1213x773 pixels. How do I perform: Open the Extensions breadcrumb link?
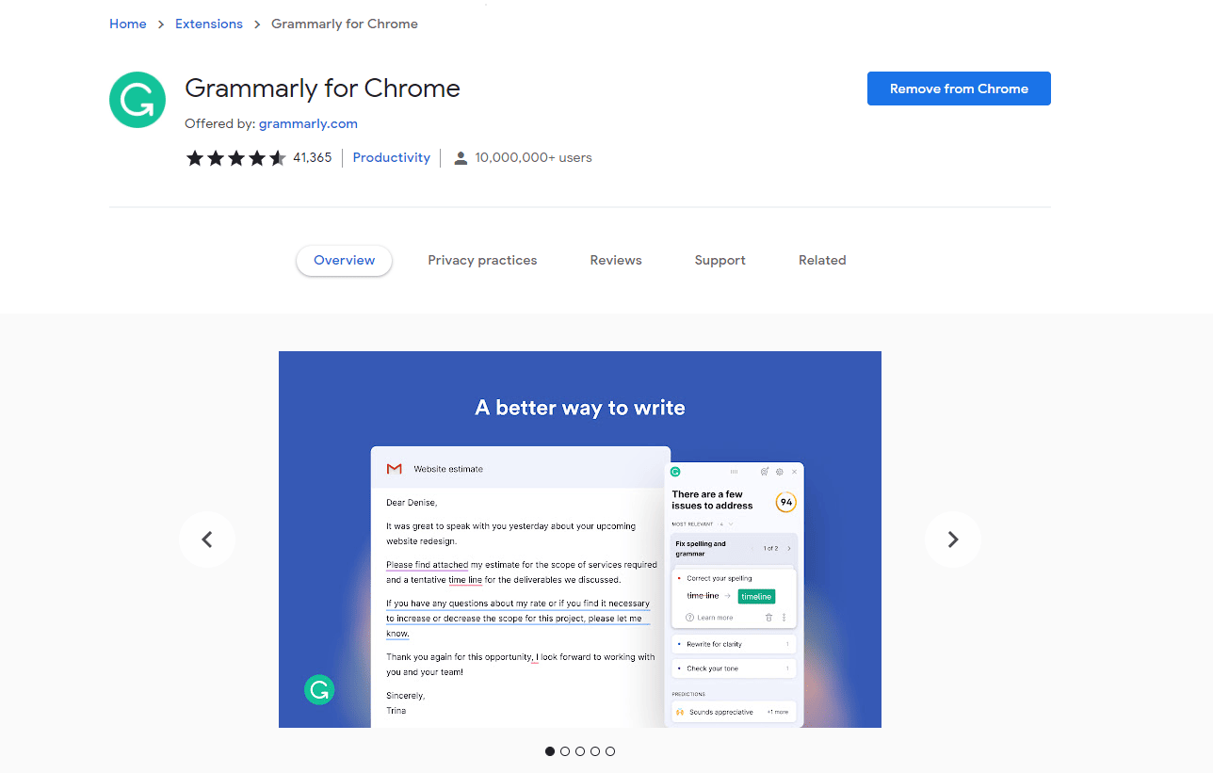click(x=209, y=24)
